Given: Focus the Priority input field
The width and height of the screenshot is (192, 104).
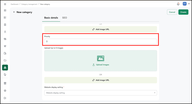Looking at the screenshot, I should (101, 41).
